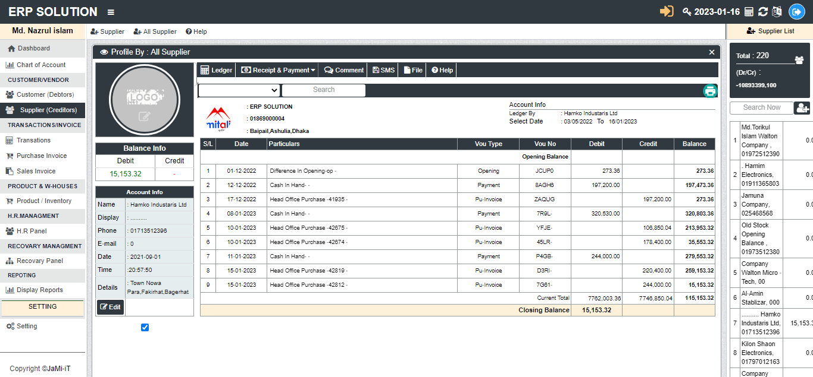Click the refresh icon in the header

click(x=762, y=12)
